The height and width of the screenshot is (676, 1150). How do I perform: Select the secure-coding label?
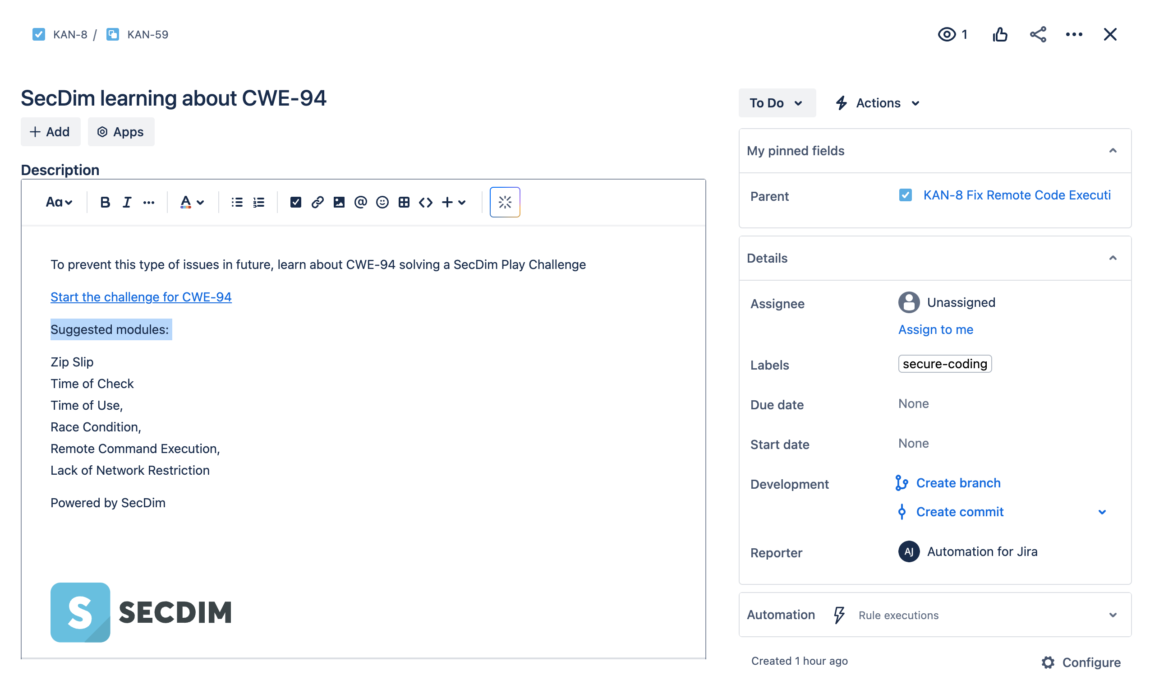click(944, 364)
